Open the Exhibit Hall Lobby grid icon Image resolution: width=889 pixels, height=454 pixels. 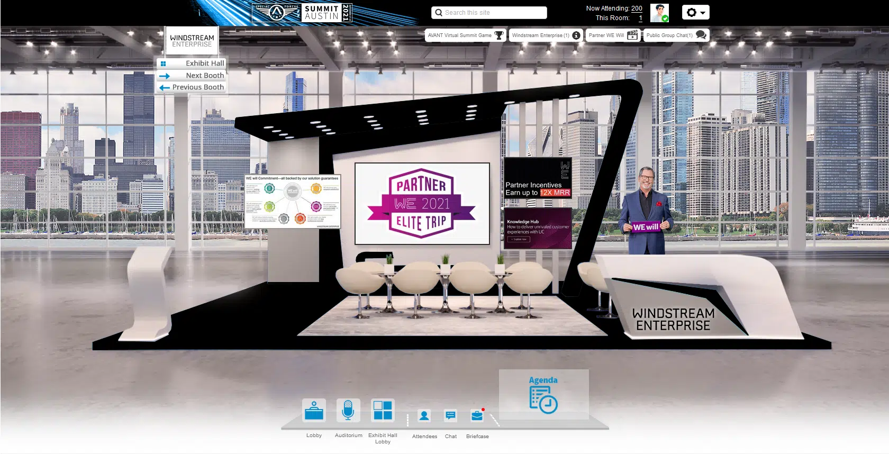tap(383, 410)
